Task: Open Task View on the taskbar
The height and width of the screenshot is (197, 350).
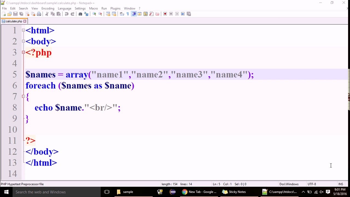Action: (107, 192)
